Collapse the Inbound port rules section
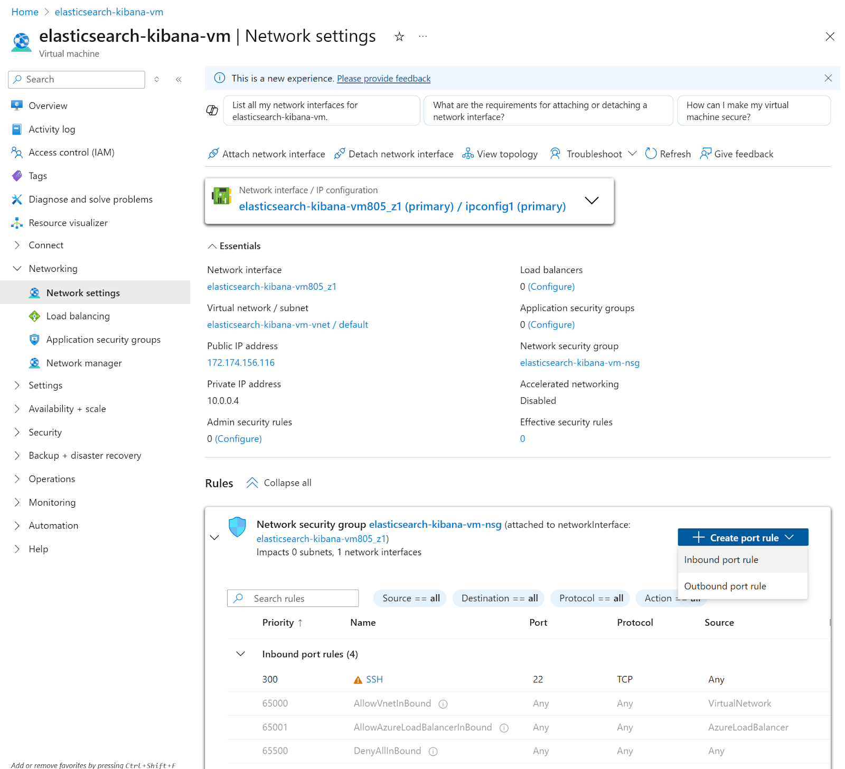This screenshot has height=769, width=845. click(x=240, y=653)
